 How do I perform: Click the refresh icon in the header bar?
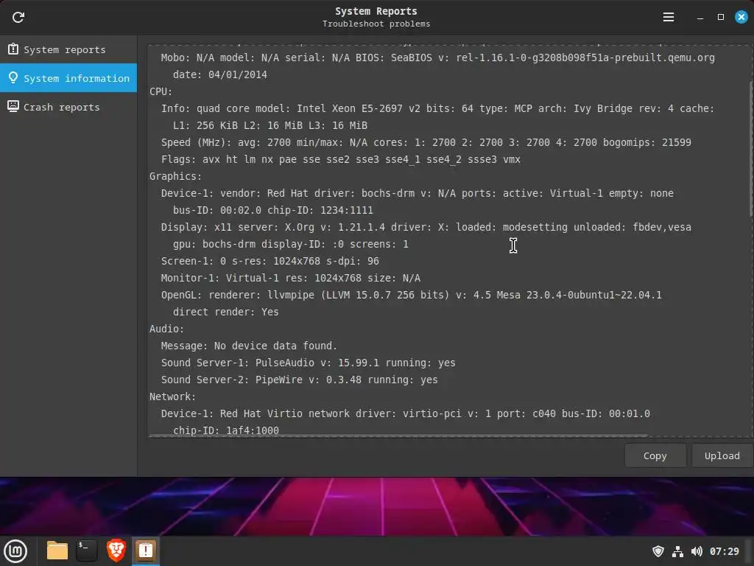[x=18, y=18]
